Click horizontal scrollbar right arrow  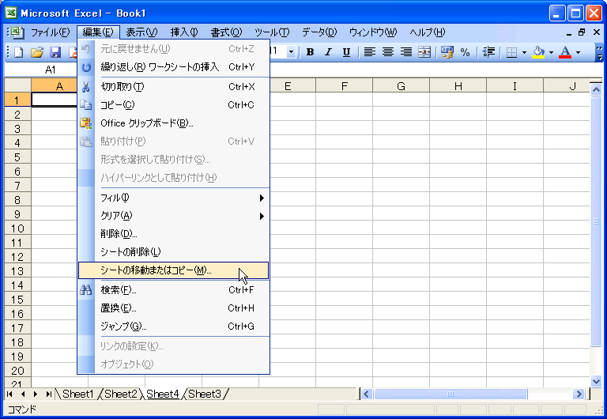[x=579, y=394]
